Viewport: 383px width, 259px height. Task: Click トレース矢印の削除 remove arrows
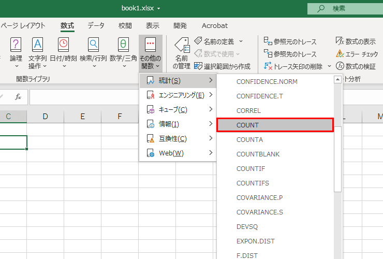tap(293, 66)
